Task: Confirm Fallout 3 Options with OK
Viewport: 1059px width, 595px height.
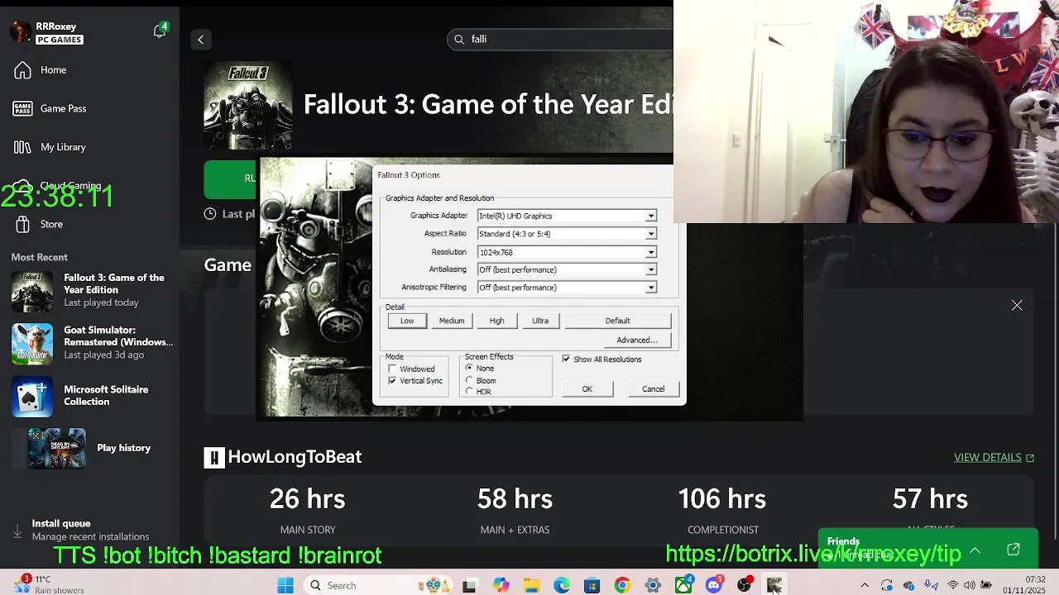Action: [x=587, y=389]
